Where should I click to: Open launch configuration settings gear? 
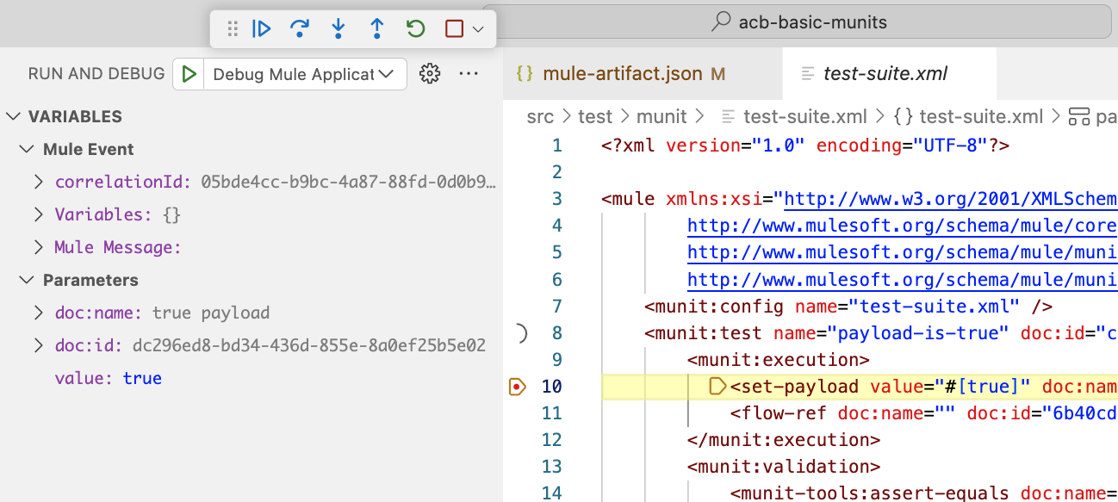tap(429, 74)
